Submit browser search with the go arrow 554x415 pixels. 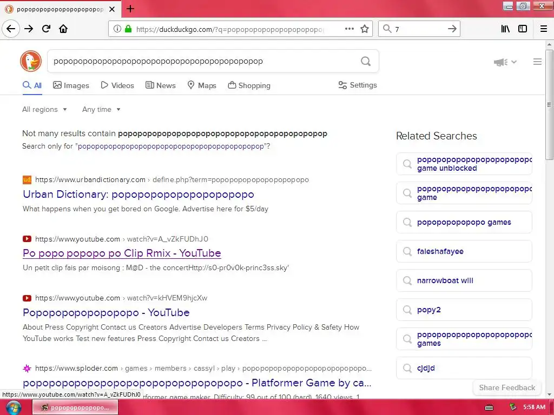[452, 29]
